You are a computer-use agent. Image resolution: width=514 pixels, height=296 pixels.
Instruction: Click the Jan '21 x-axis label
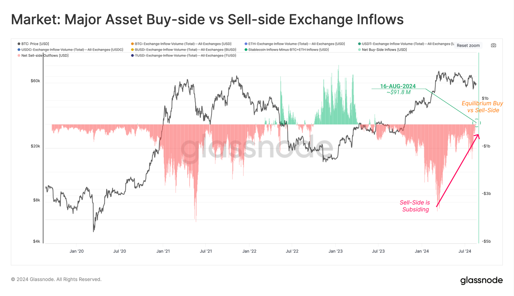point(163,251)
